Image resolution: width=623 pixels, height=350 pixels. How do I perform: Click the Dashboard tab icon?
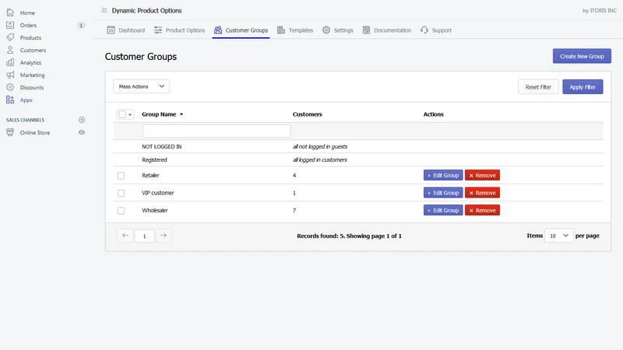[x=111, y=30]
